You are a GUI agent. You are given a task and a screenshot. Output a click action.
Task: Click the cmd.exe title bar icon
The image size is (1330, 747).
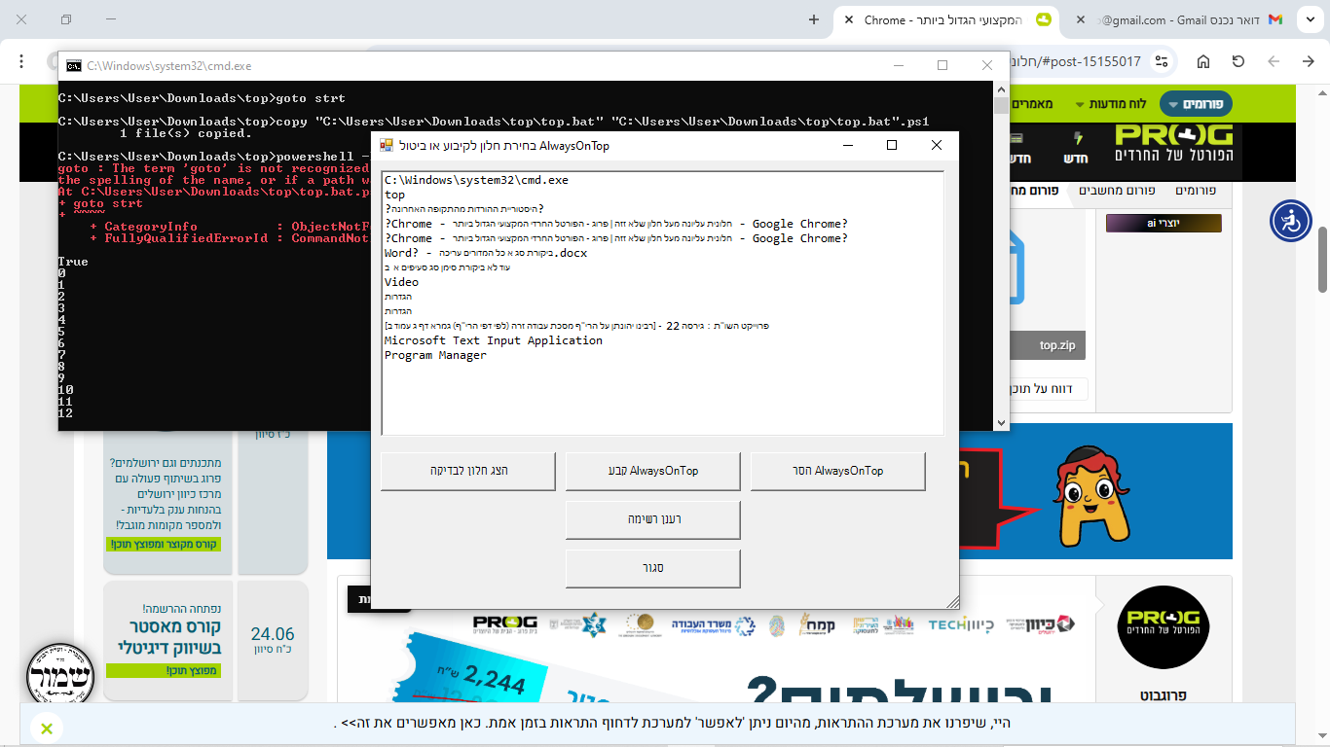(x=73, y=66)
